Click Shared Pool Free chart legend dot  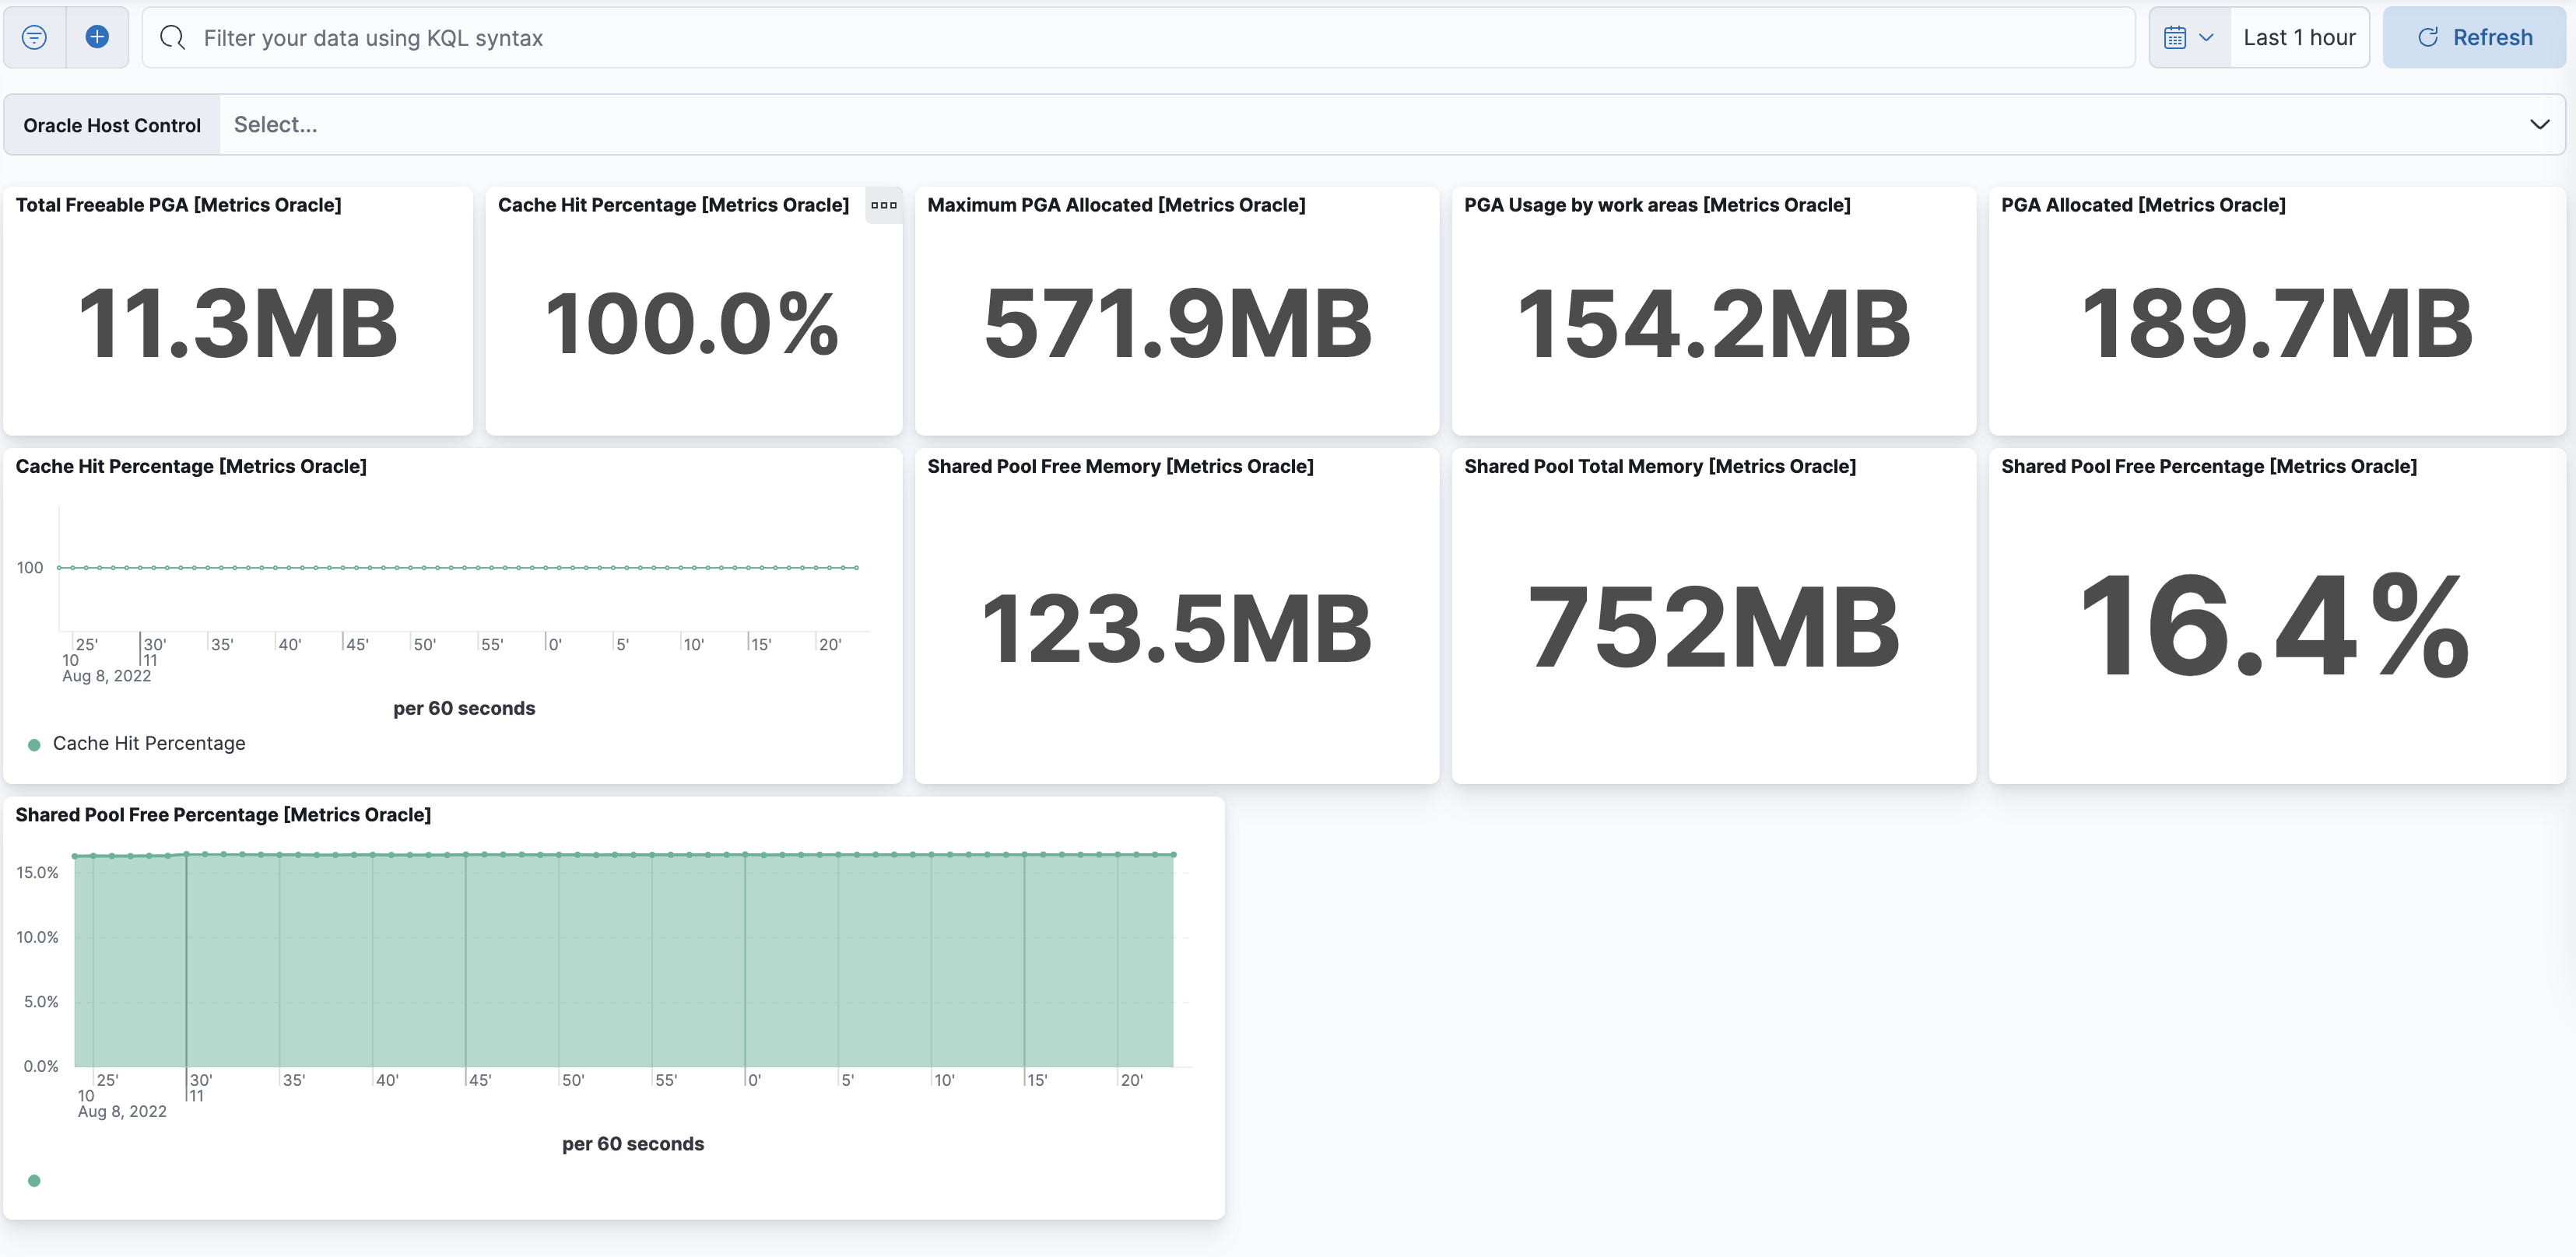(34, 1180)
